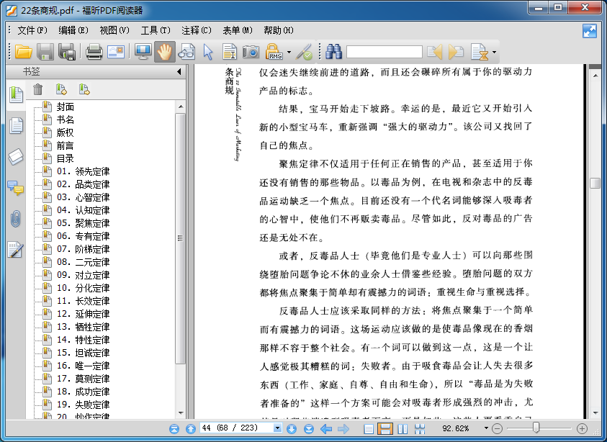The height and width of the screenshot is (442, 607).
Task: Click bookmark list scroll up arrow
Action: (181, 107)
